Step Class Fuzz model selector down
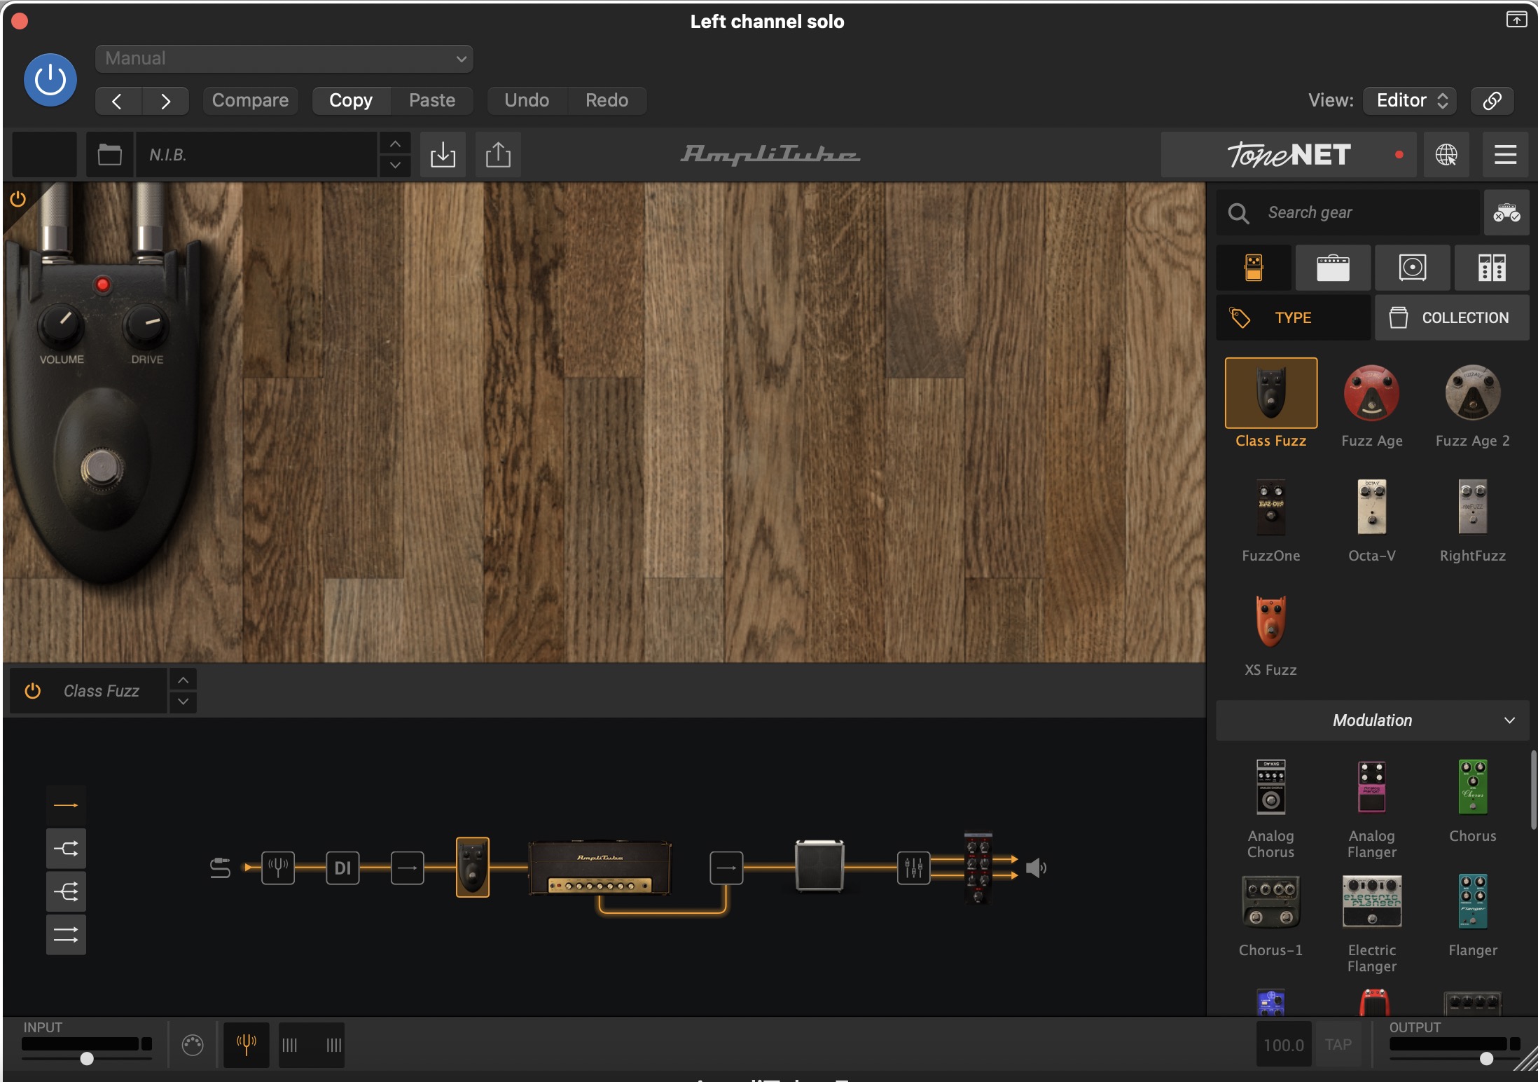Image resolution: width=1538 pixels, height=1082 pixels. coord(183,701)
